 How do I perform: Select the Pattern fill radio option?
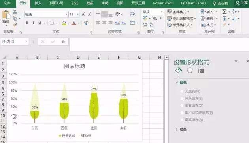point(182,120)
